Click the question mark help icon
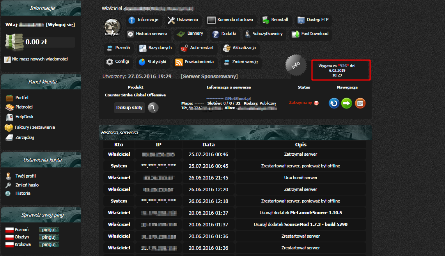445x256 pixels. (153, 108)
